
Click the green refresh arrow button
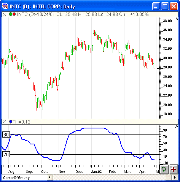point(164,169)
